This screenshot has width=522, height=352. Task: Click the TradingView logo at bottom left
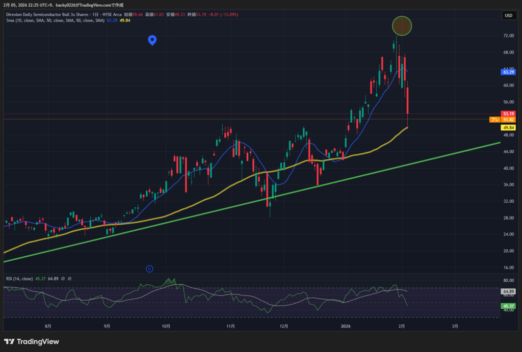pos(32,341)
